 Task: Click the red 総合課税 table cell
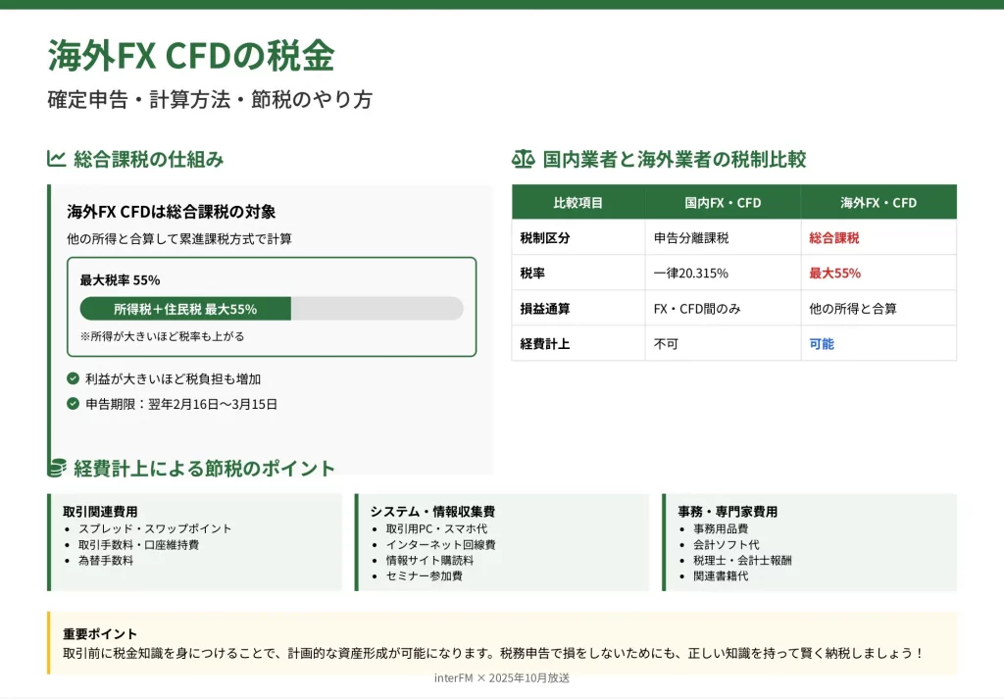tap(833, 238)
